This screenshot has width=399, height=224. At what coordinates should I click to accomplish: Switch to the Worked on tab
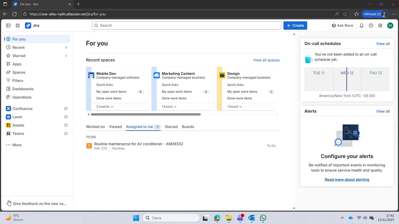click(95, 127)
